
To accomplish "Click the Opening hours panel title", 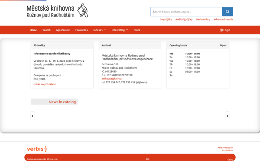I will [178, 45].
